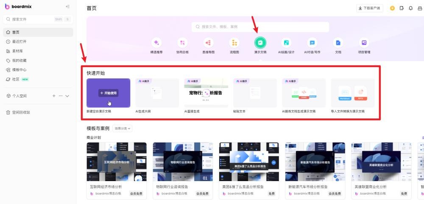
Task: Click the 开始使用 blank presentation button
Action: (x=108, y=93)
